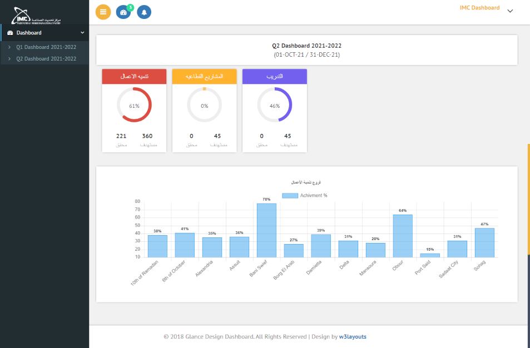The width and height of the screenshot is (530, 348).
Task: Click the Bani Sweif 78% bar
Action: click(266, 231)
